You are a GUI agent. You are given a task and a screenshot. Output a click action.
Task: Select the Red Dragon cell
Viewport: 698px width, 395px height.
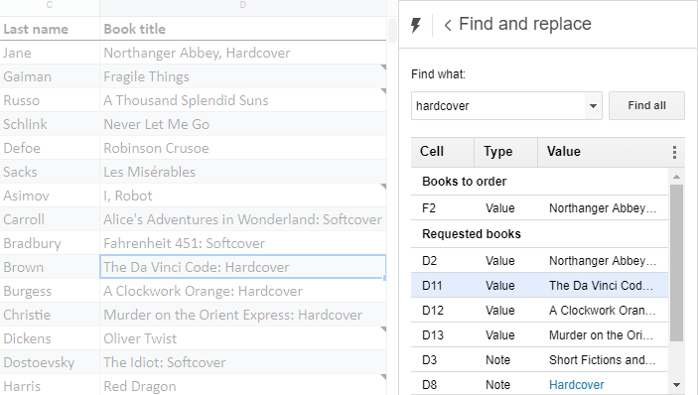[243, 385]
